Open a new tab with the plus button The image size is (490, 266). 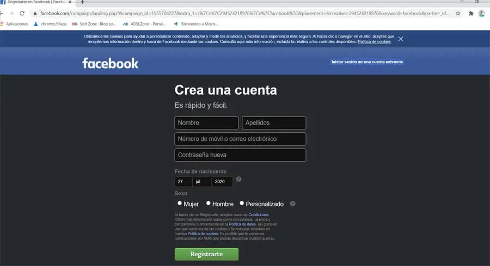[x=83, y=2]
